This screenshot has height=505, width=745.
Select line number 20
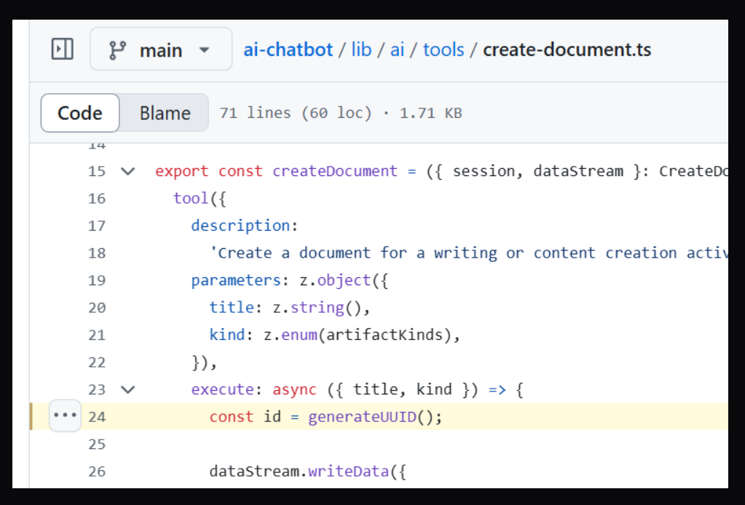[x=97, y=308]
